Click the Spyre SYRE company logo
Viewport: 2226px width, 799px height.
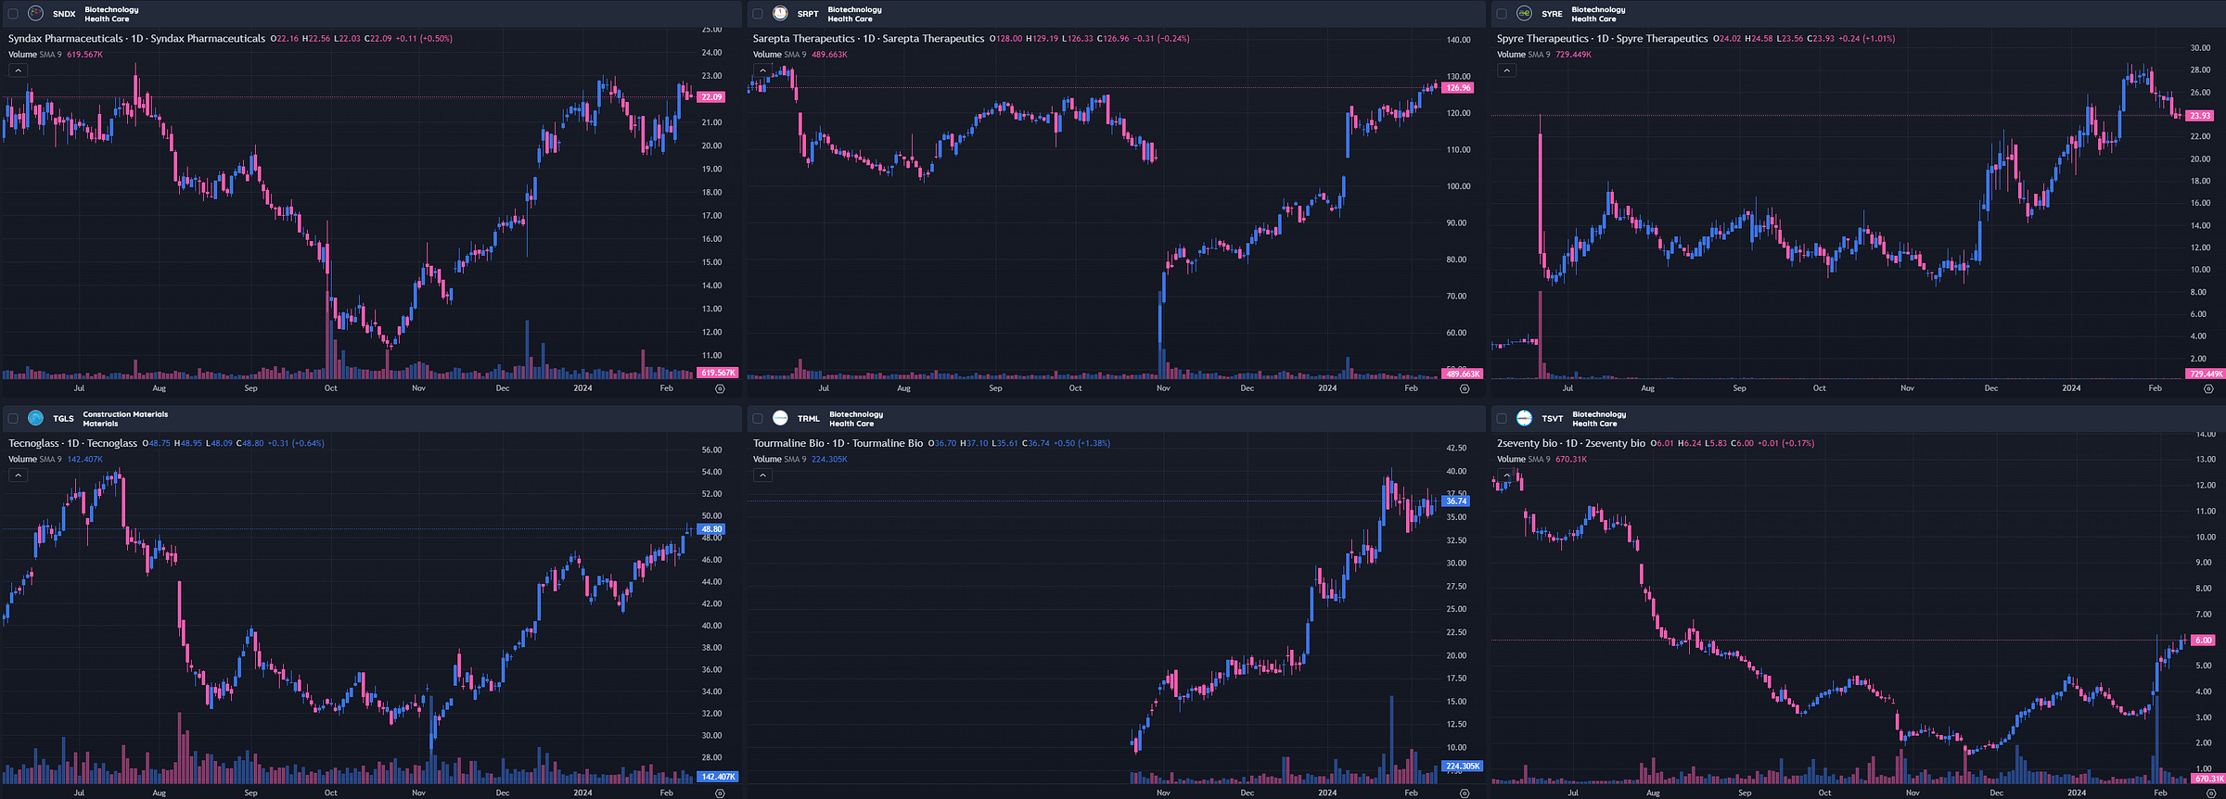click(1524, 14)
